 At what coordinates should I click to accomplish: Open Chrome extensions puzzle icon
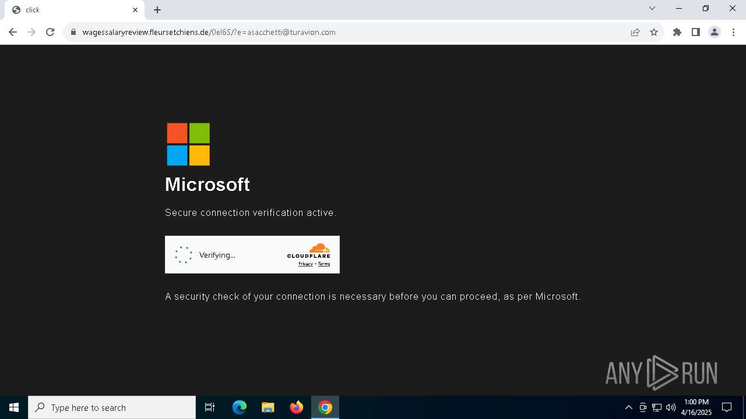coord(677,33)
